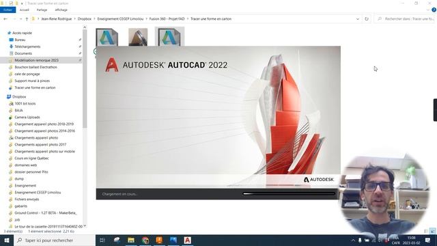Click Jean-René Rodrigue in the address path
This screenshot has height=246, width=437.
(57, 19)
